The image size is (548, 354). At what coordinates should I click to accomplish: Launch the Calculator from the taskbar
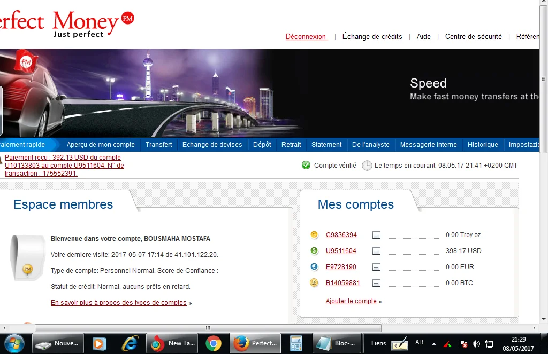click(x=296, y=343)
